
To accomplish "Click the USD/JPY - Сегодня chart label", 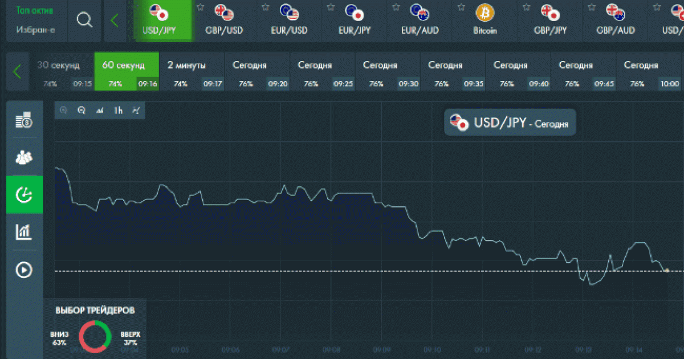I will pyautogui.click(x=510, y=123).
